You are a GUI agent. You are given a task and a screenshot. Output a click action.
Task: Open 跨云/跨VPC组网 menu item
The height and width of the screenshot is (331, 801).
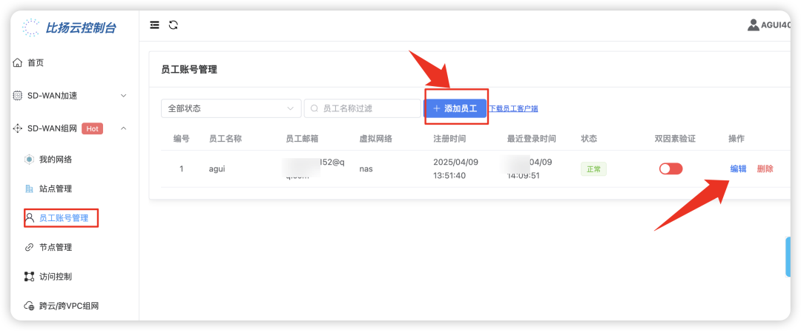pos(69,306)
